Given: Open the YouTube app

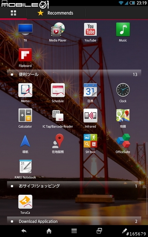Looking at the screenshot, I should coord(90,30).
